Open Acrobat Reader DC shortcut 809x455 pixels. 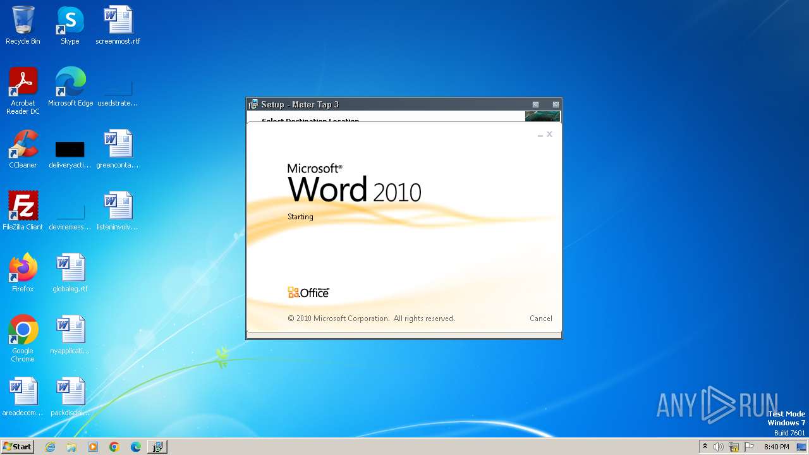23,91
